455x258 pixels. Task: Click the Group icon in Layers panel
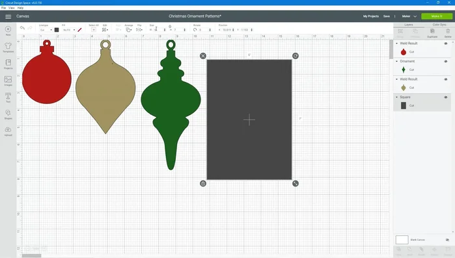pos(400,31)
